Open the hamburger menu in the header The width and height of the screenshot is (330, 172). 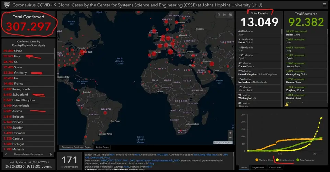[324, 5]
